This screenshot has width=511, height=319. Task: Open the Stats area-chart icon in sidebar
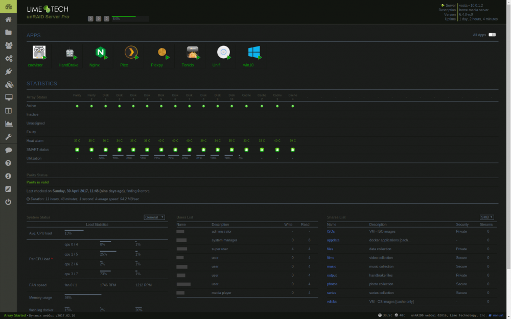click(x=9, y=124)
